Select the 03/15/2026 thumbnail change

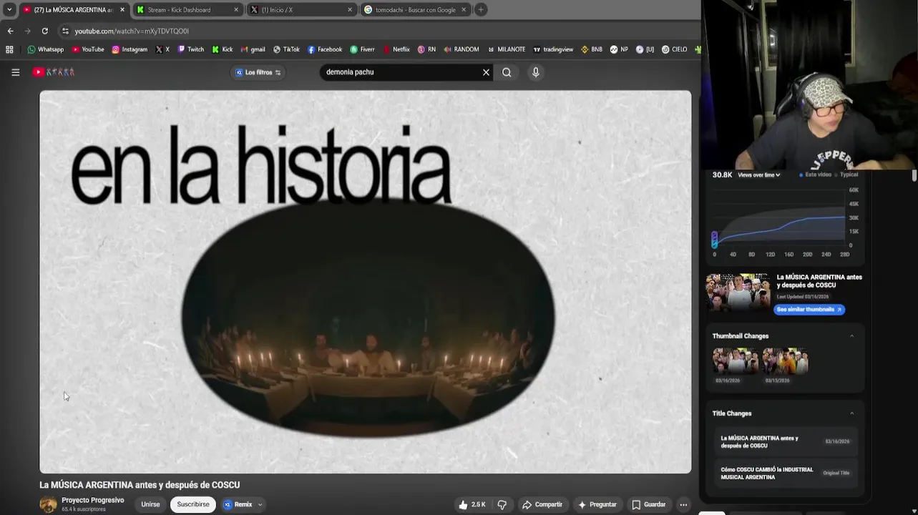coord(785,361)
